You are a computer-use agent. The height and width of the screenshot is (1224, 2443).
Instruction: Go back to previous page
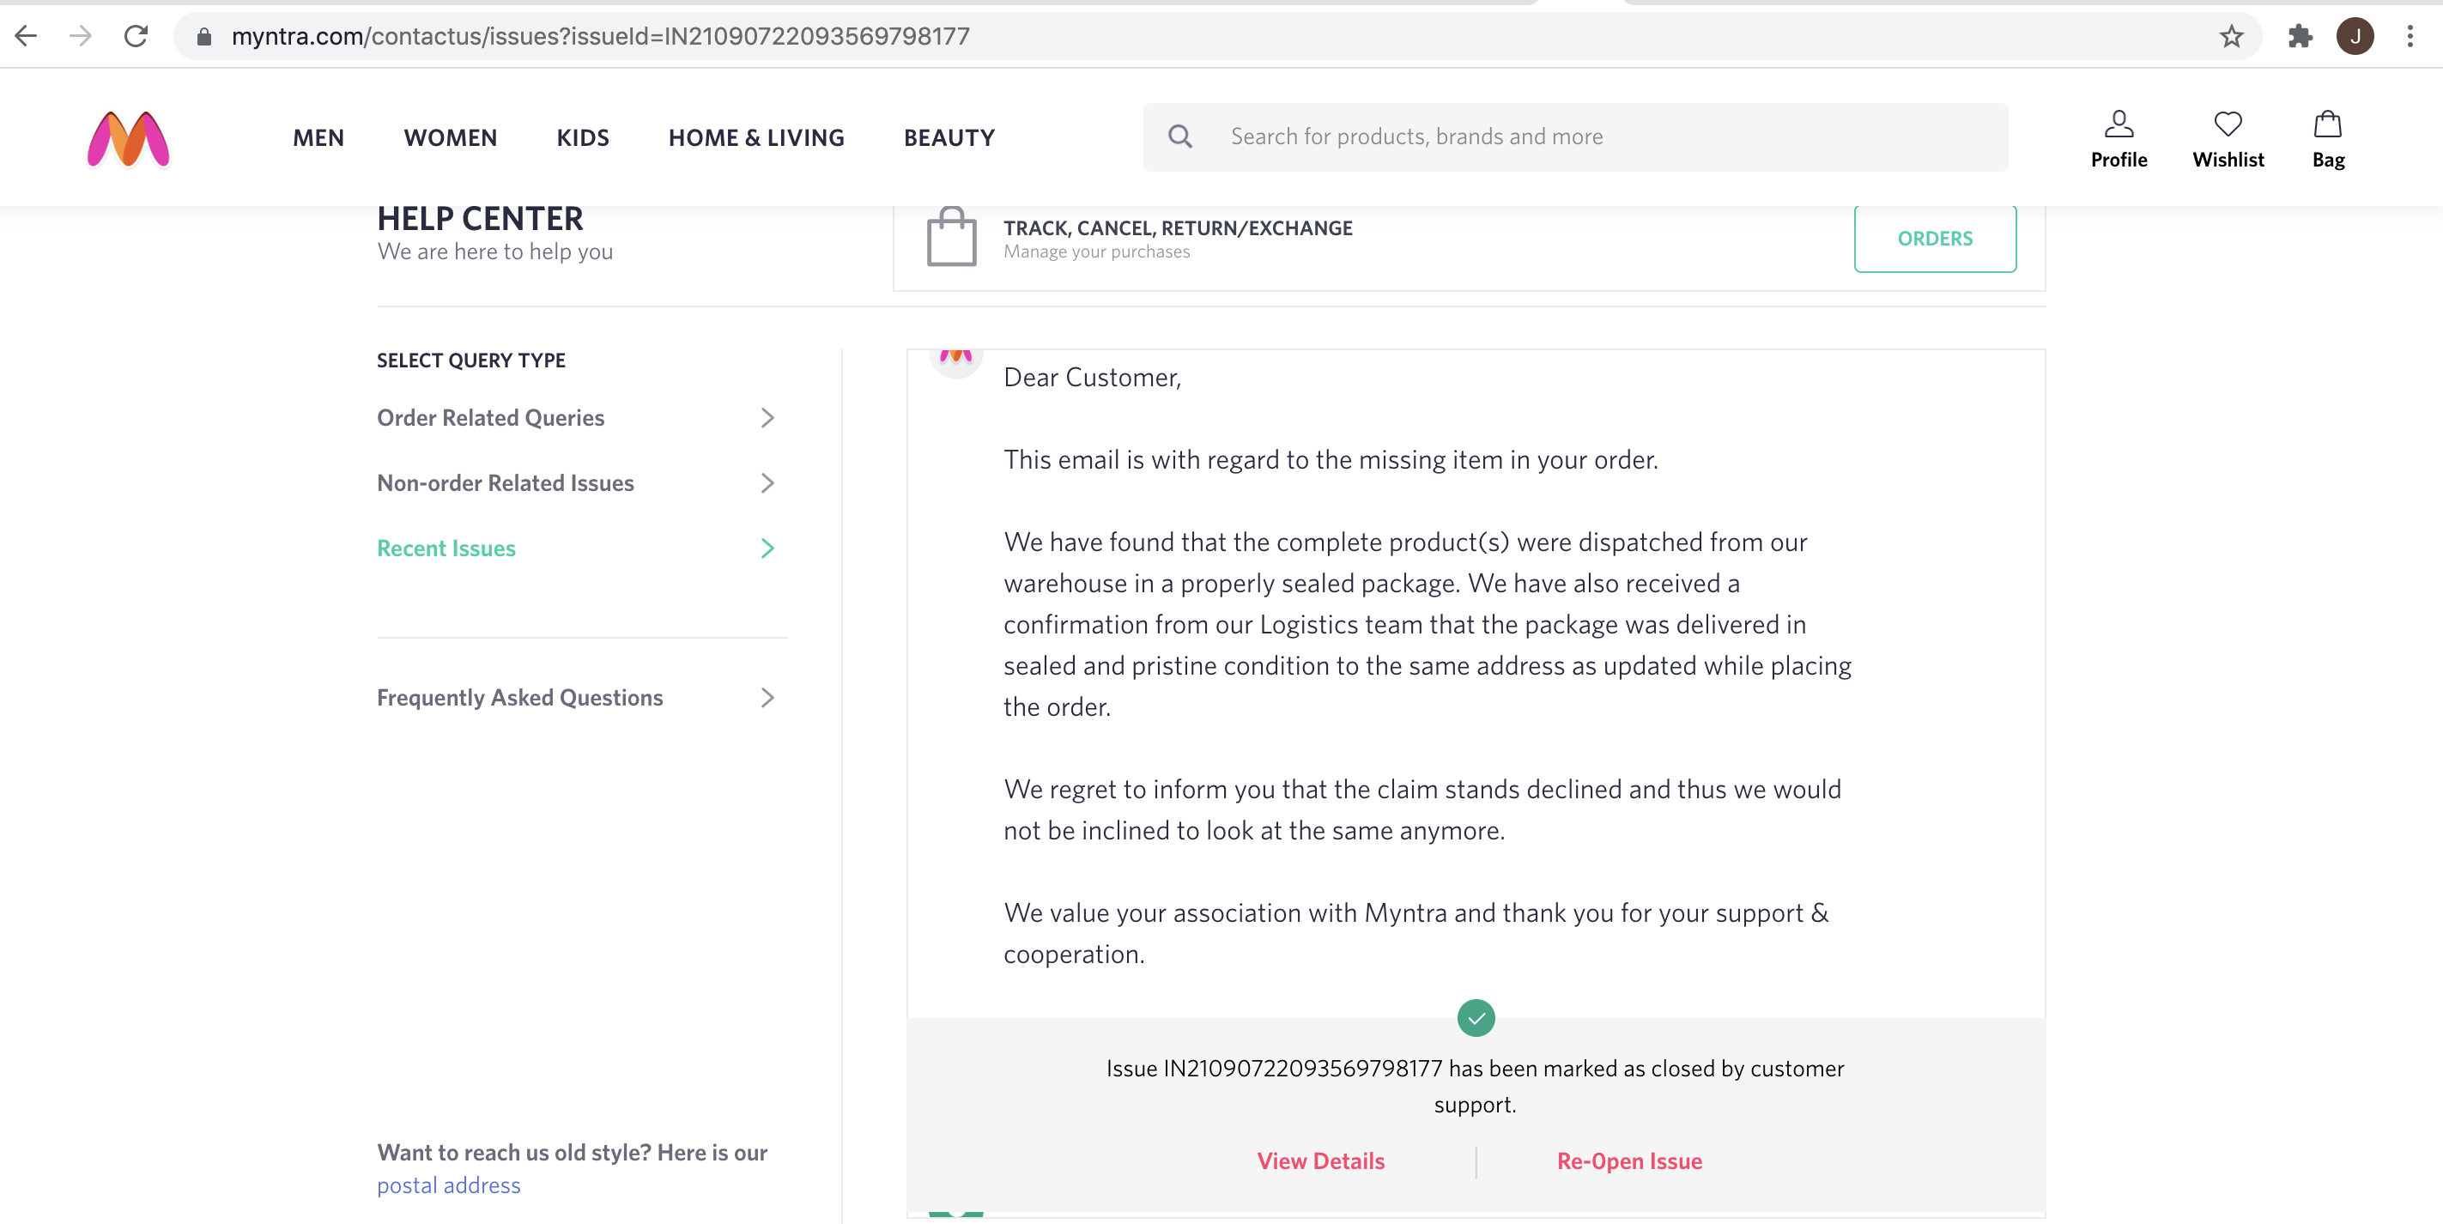pyautogui.click(x=27, y=36)
